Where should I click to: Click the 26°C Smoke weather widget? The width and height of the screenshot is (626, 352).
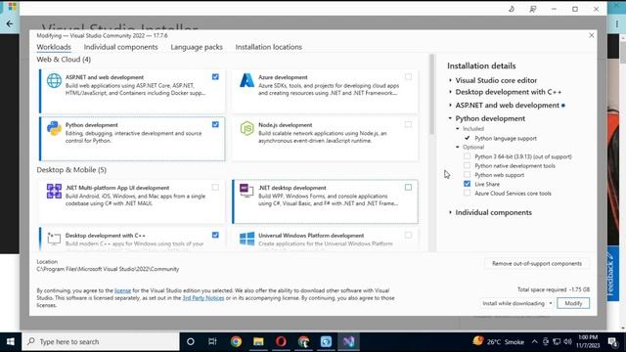[499, 341]
